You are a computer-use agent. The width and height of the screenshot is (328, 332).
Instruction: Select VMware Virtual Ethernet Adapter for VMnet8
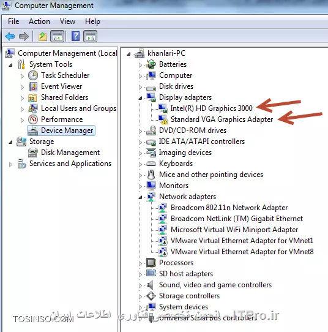coord(242,252)
